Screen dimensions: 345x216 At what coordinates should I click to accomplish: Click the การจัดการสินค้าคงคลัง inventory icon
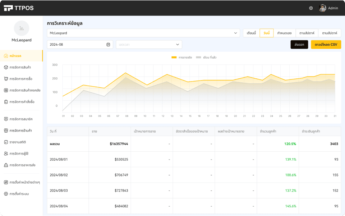pos(6,90)
